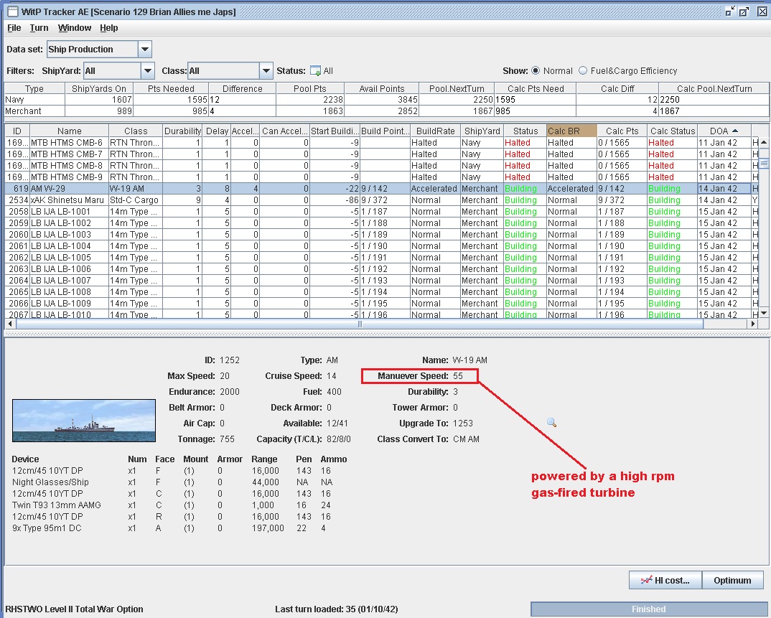Click the table's horizontal scrollbar left arrow
The width and height of the screenshot is (771, 618).
click(10, 324)
